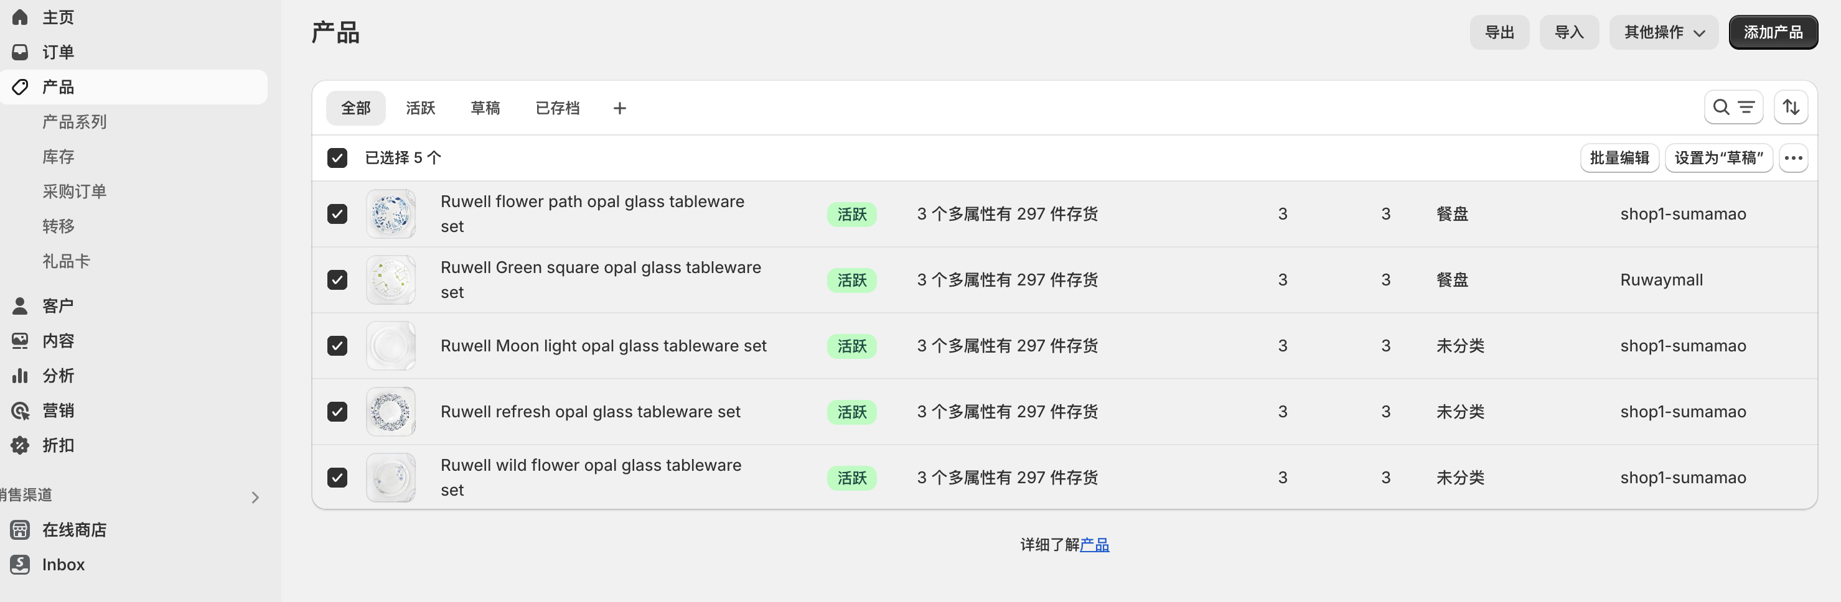This screenshot has width=1841, height=602.
Task: Open 库存 inventory in sidebar
Action: tap(59, 156)
